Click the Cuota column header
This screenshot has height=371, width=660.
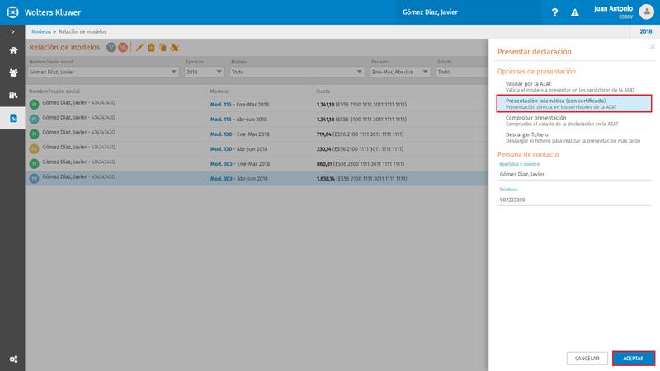click(323, 92)
